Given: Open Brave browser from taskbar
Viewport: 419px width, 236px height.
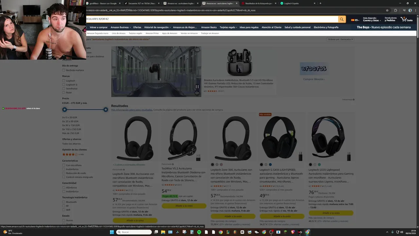Looking at the screenshot, I should pyautogui.click(x=293, y=232).
